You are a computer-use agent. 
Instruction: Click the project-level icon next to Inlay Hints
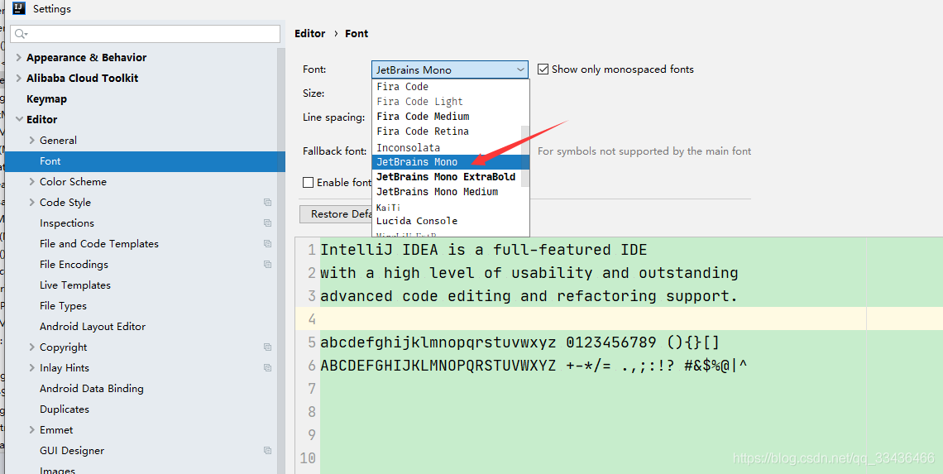268,368
